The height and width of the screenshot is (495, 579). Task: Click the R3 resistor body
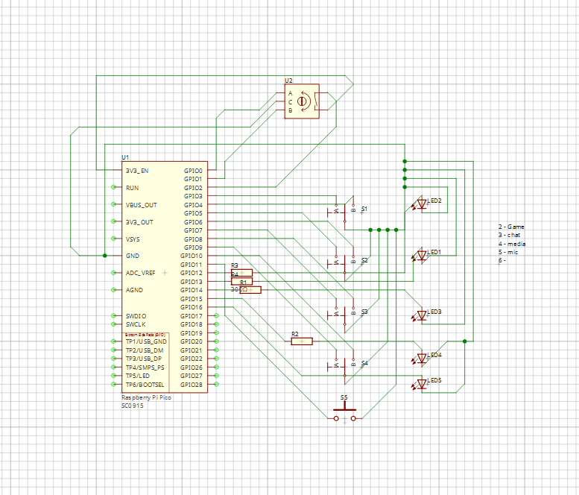click(241, 272)
